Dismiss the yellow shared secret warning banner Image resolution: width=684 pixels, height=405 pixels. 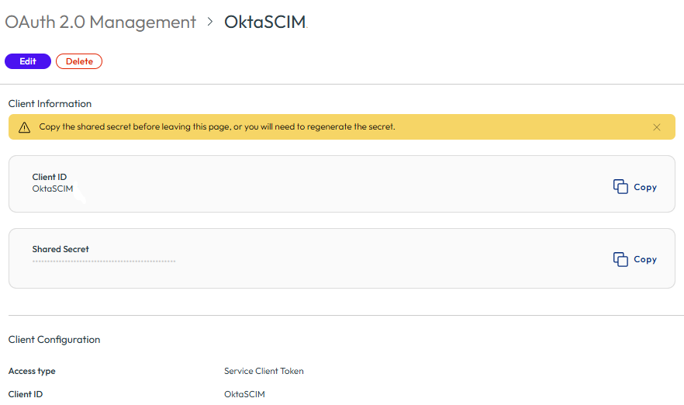[x=657, y=127]
